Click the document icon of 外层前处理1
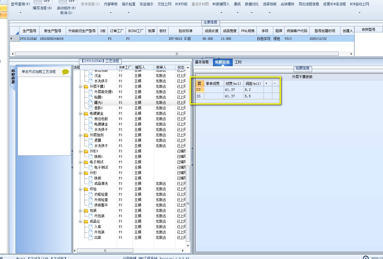This screenshot has height=259, width=383. pyautogui.click(x=91, y=92)
